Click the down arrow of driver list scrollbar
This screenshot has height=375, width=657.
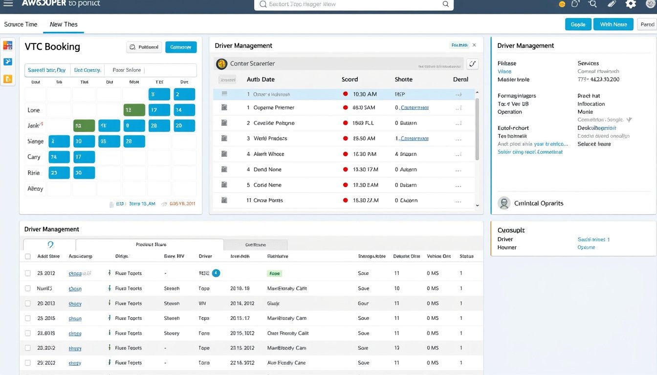pyautogui.click(x=478, y=206)
